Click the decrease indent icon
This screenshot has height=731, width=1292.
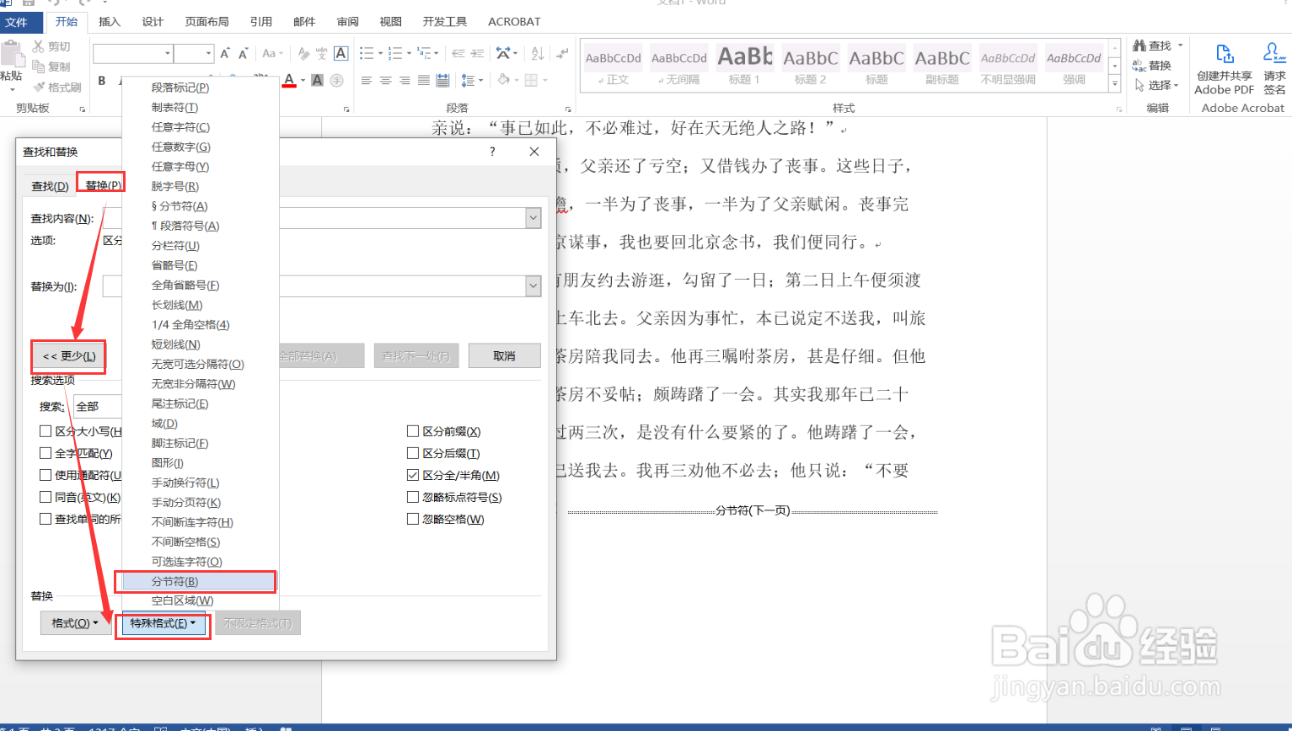(458, 53)
